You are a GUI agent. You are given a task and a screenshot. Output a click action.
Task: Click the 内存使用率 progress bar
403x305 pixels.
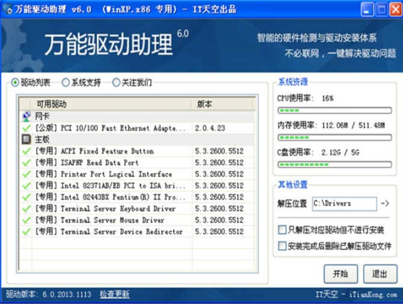[334, 137]
